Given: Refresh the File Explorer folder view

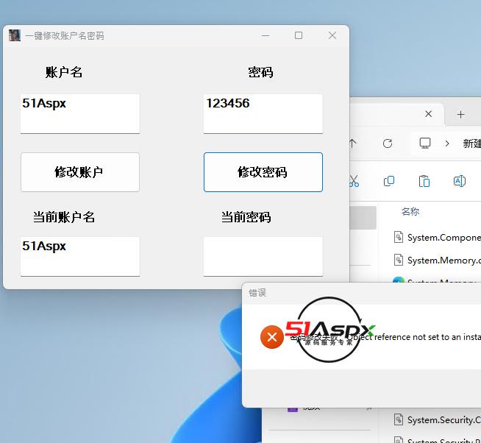Looking at the screenshot, I should click(x=388, y=143).
